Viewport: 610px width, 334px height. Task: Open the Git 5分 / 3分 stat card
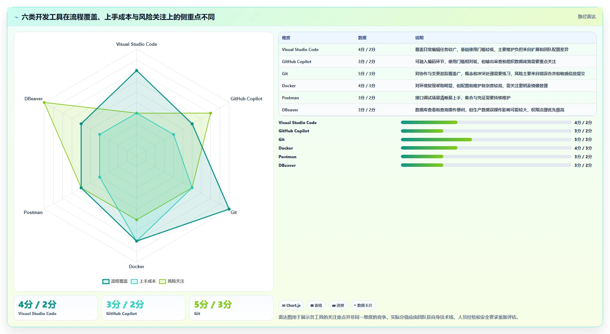point(231,308)
